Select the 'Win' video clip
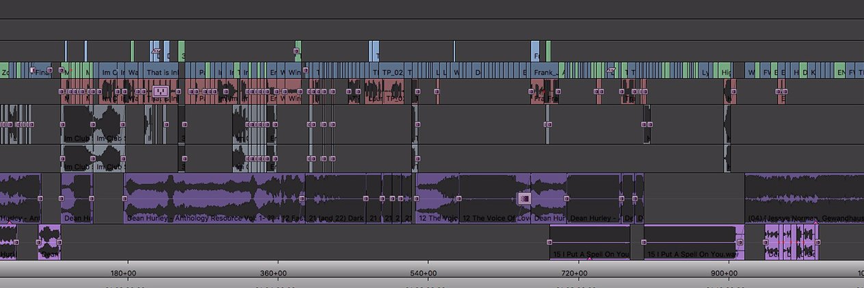The image size is (864, 288). (294, 70)
